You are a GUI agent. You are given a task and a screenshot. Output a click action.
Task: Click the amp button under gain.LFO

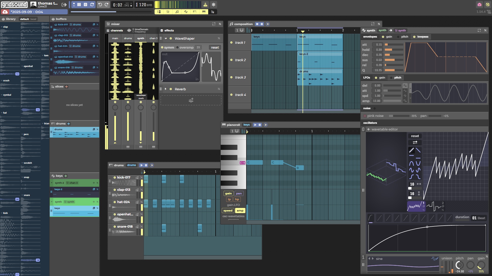(x=240, y=211)
